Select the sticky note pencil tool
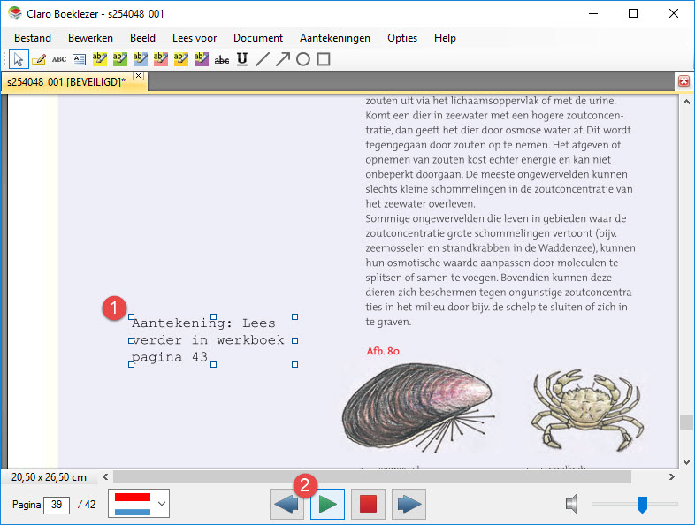Image resolution: width=695 pixels, height=525 pixels. (39, 59)
